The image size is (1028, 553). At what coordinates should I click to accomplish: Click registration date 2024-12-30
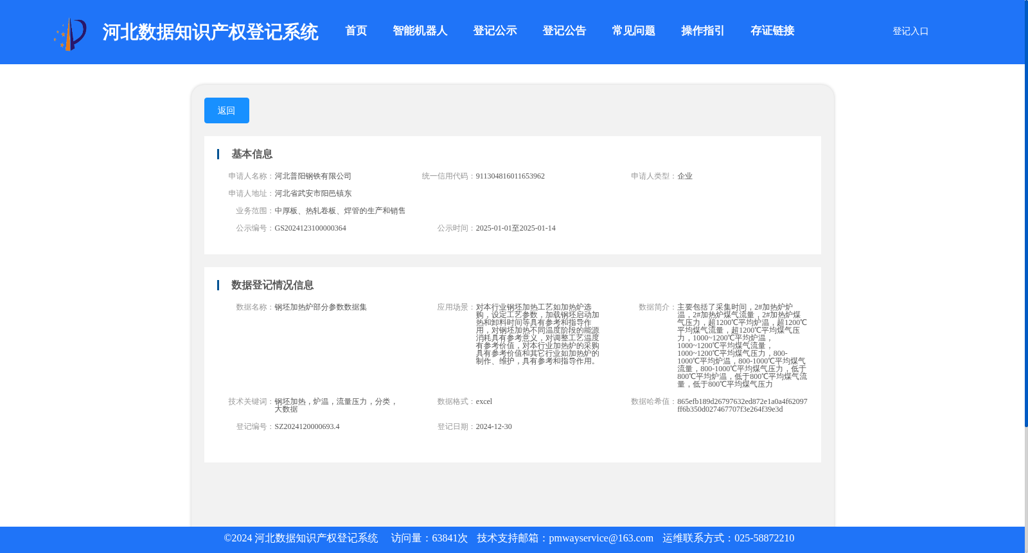point(494,426)
